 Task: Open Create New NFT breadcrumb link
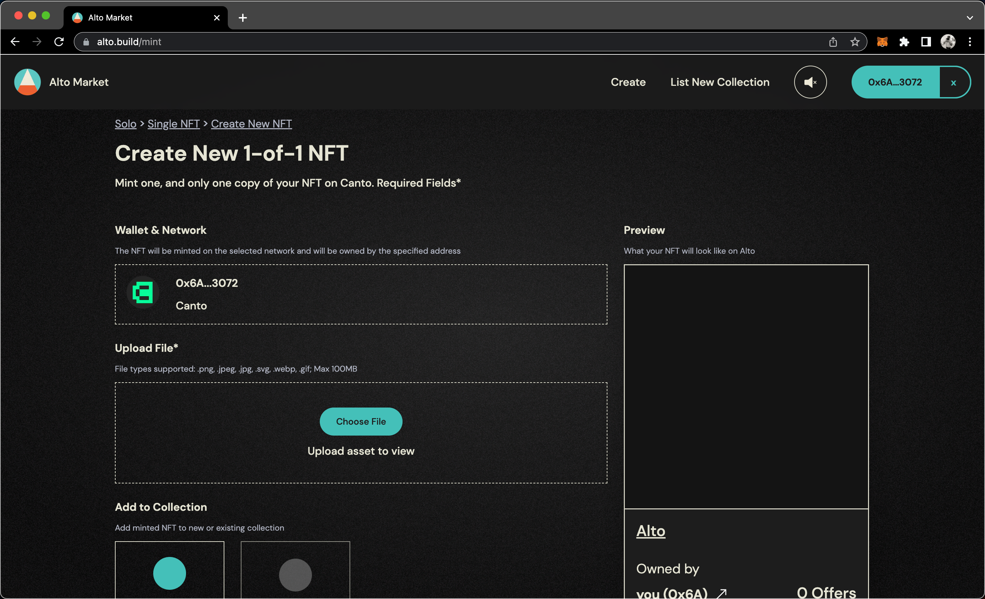point(251,124)
